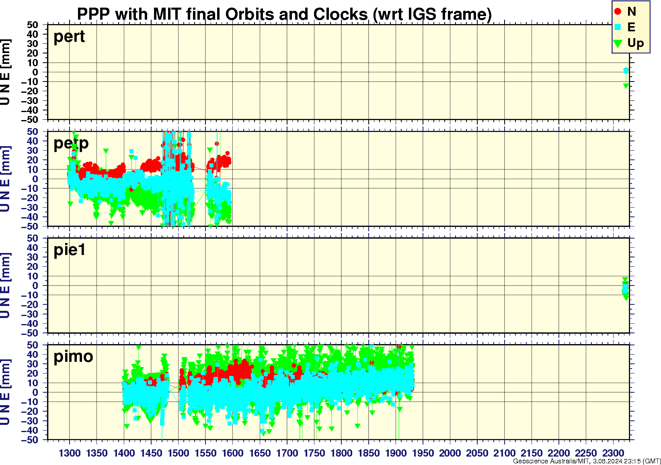Click the pert panel 'U N E [mm]' axis title
The width and height of the screenshot is (661, 465).
click(5, 72)
